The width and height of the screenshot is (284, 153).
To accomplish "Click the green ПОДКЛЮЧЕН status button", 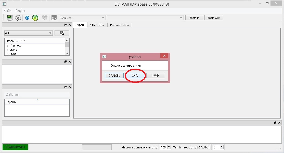I will coord(15,147).
